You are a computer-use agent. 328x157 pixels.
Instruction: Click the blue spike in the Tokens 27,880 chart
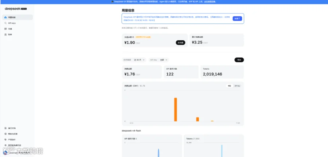pyautogui.click(x=222, y=151)
